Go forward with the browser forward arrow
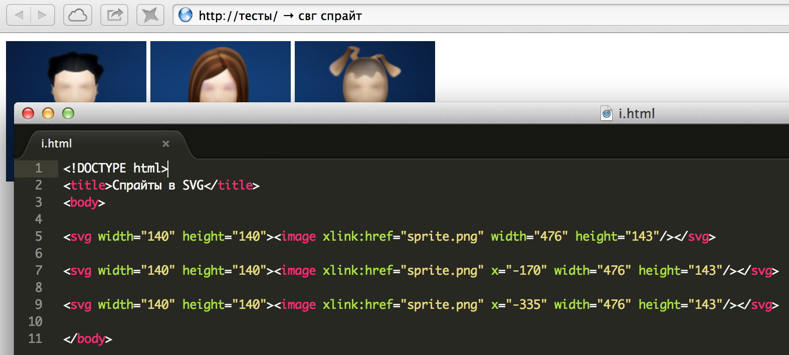Image resolution: width=789 pixels, height=355 pixels. 43,15
